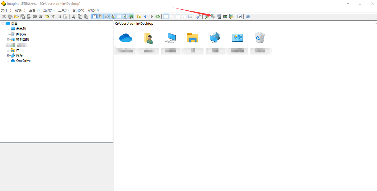The width and height of the screenshot is (377, 191).
Task: Collapse the 桌面 root tree node
Action: tap(3, 24)
